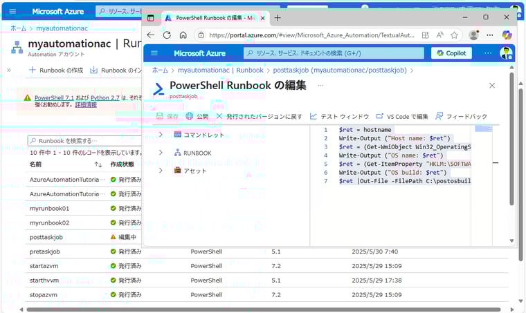Open the Edge Copilot sidebar icon
Screen dimensions: 526x313
507,35
